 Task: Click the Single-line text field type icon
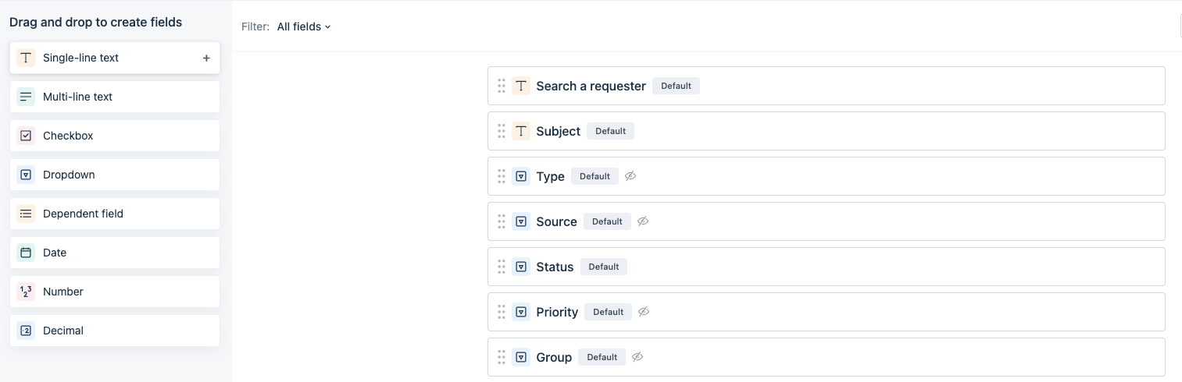[x=26, y=58]
